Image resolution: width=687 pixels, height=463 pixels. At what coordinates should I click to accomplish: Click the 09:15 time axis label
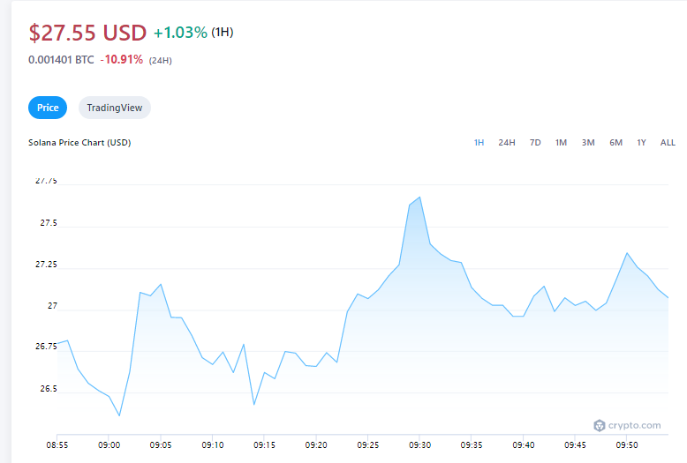tap(264, 445)
